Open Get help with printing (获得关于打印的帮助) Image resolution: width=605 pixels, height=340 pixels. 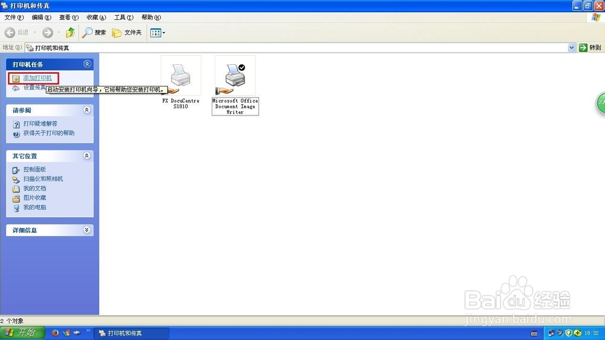[x=49, y=132]
